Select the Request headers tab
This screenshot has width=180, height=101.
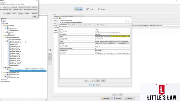click(63, 25)
